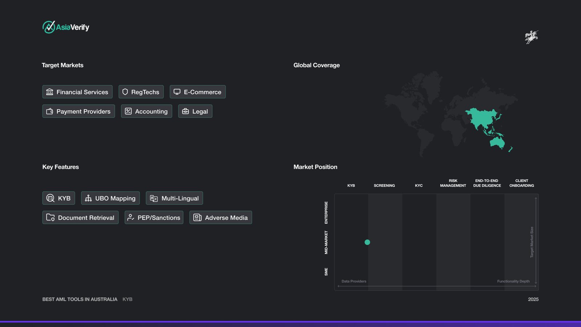
Task: Click the MID-MARKET axis label
Action: click(x=326, y=242)
